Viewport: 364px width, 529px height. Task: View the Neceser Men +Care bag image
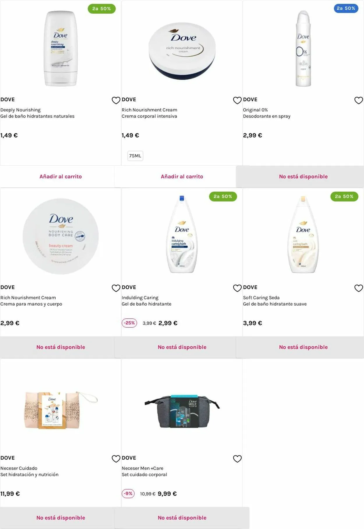[182, 411]
